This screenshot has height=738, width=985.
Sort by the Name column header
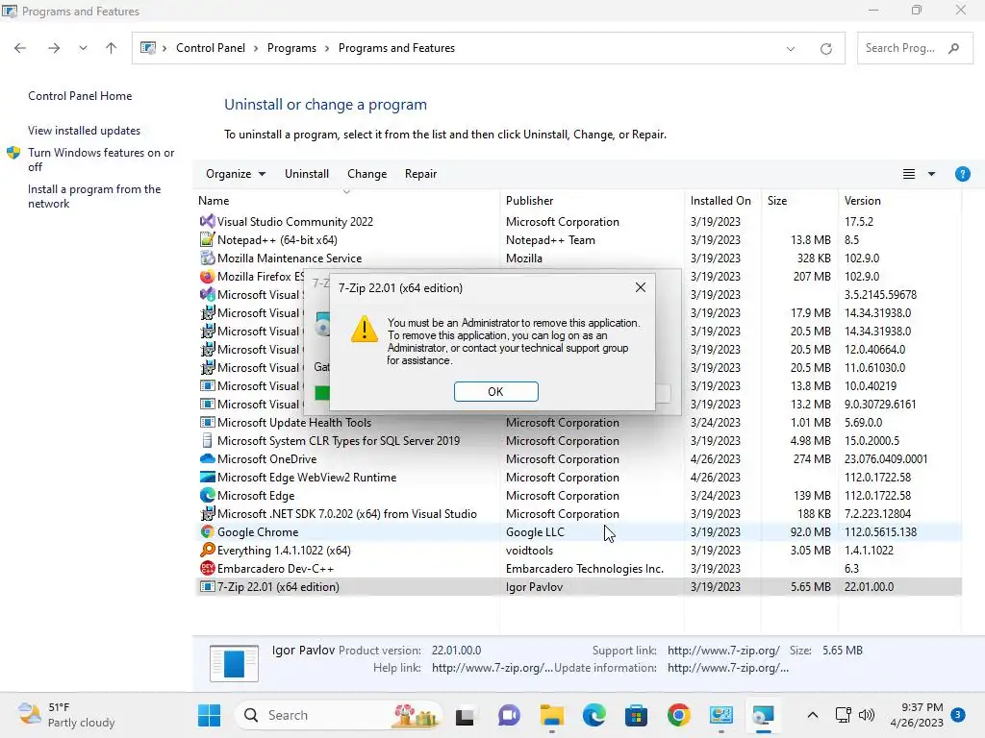point(347,201)
